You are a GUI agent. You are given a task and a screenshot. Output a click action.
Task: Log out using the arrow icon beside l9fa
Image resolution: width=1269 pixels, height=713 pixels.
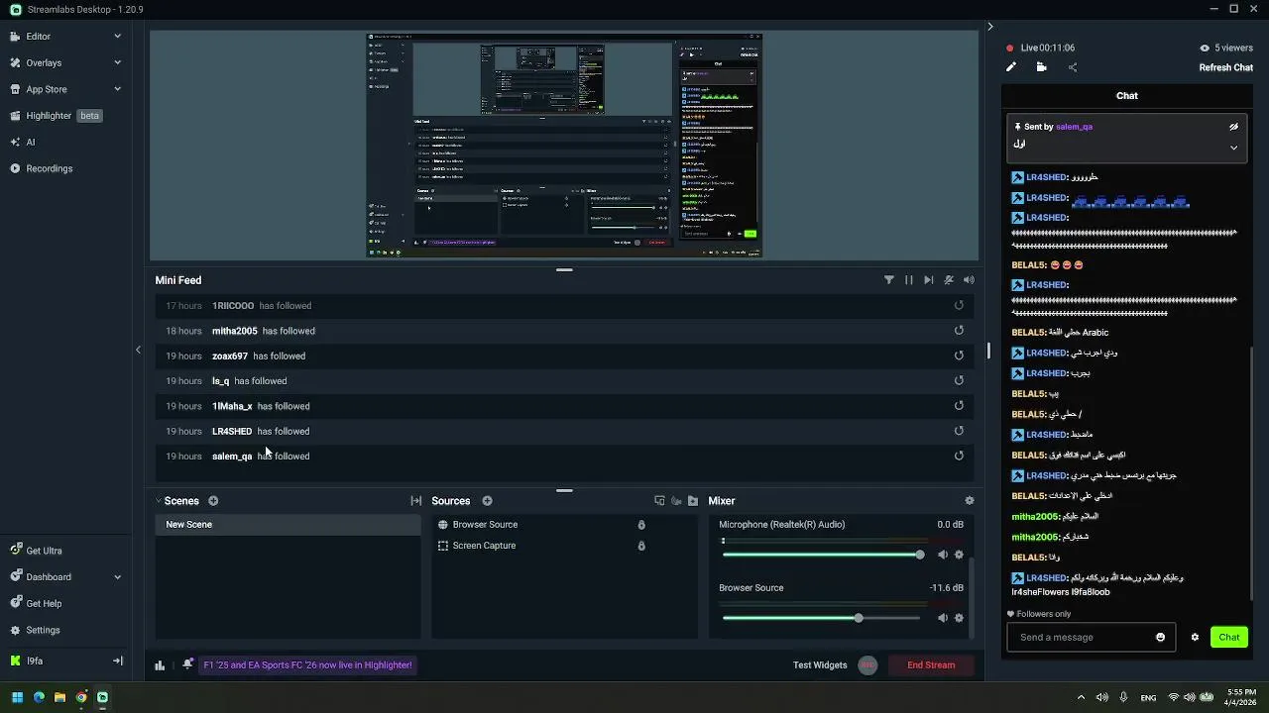tap(117, 661)
